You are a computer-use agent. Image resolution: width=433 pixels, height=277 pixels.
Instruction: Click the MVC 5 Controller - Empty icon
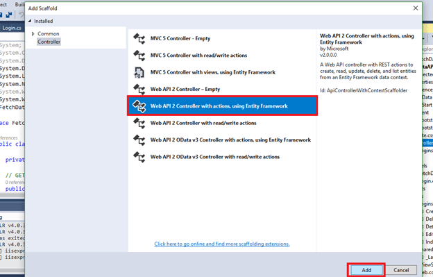pyautogui.click(x=139, y=39)
